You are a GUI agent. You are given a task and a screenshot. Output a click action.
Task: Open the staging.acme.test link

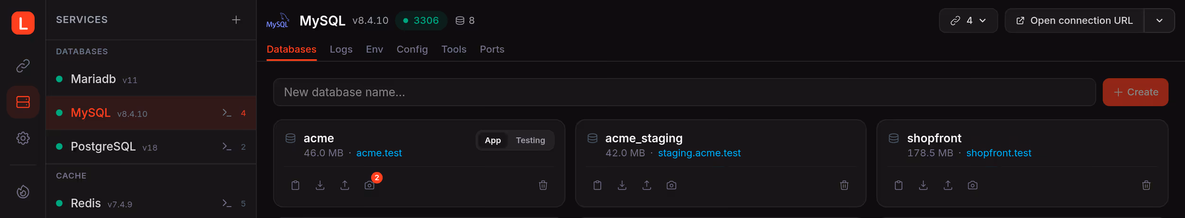point(699,153)
